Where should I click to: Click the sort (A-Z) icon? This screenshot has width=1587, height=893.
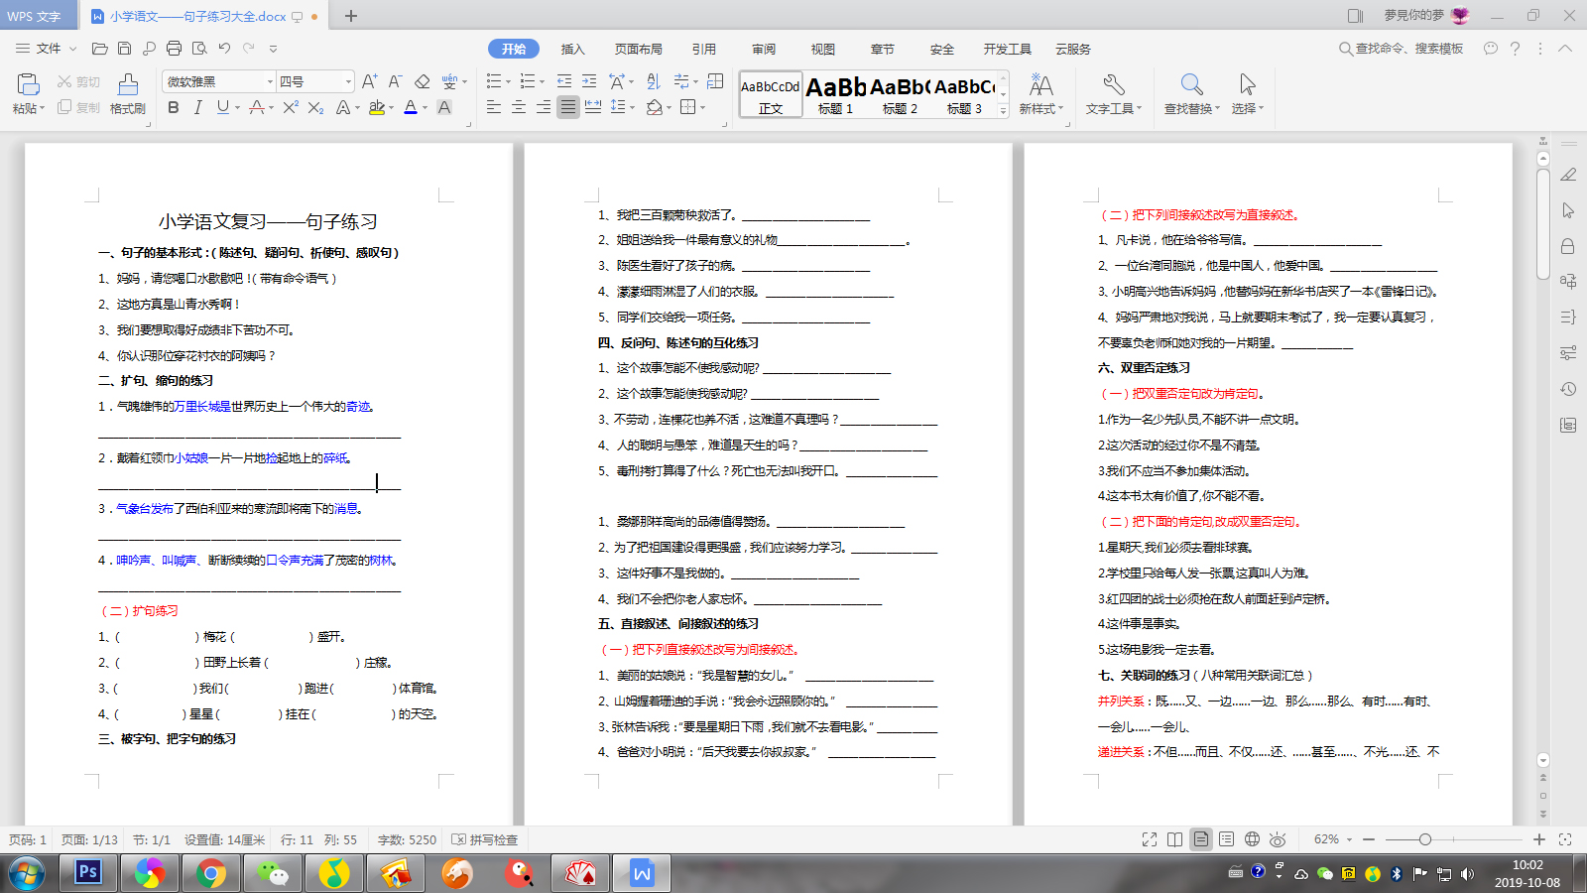click(653, 81)
